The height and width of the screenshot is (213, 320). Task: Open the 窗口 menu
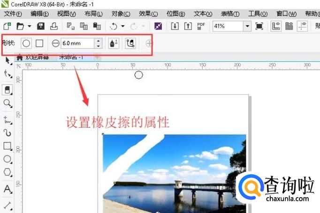[286, 14]
